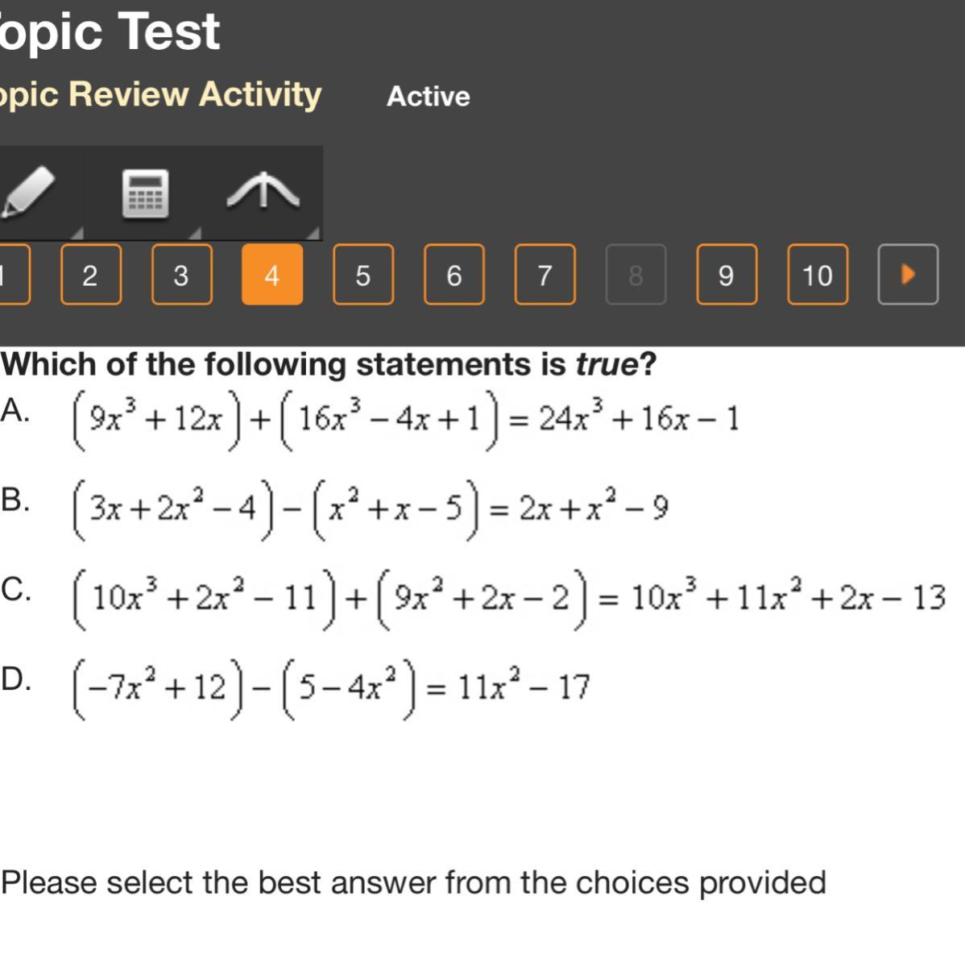
Task: Open question 7
Action: (x=545, y=275)
